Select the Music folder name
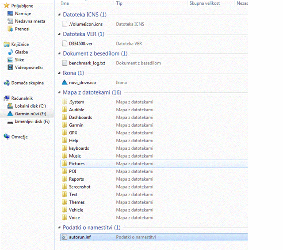 [x=75, y=156]
